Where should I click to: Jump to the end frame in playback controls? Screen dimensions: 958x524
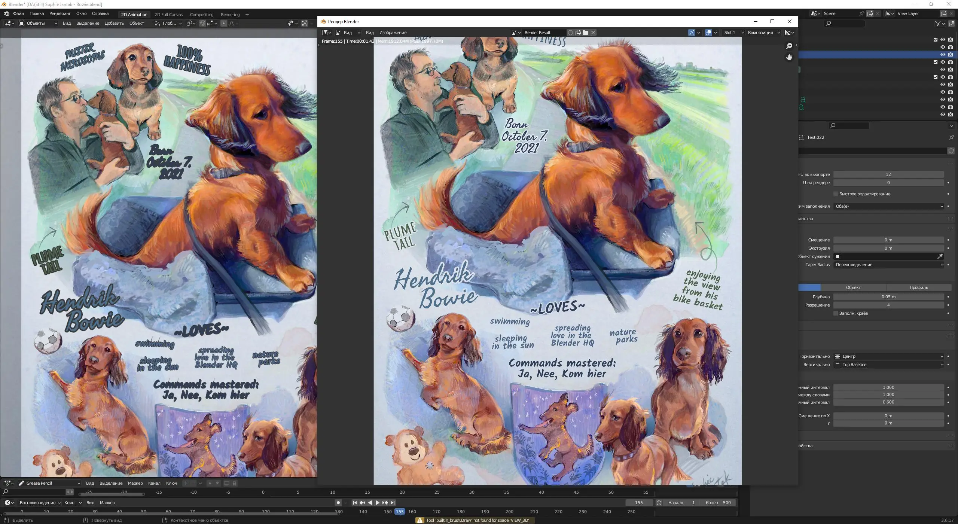tap(393, 503)
